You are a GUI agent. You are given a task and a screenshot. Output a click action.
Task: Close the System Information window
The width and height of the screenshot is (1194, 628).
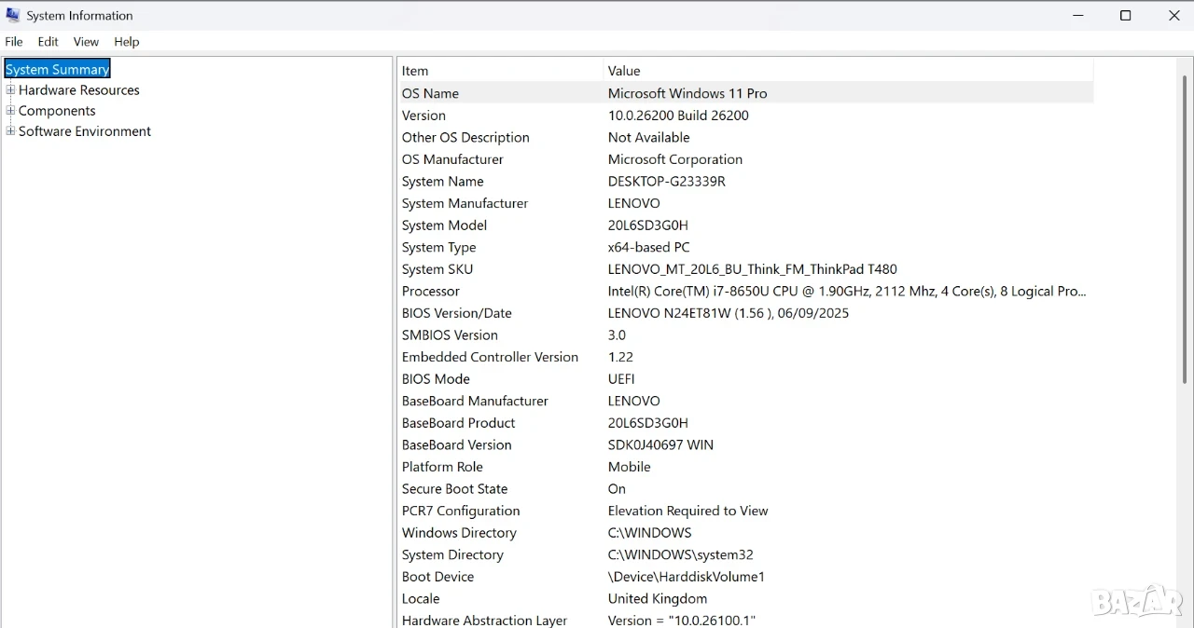coord(1174,15)
